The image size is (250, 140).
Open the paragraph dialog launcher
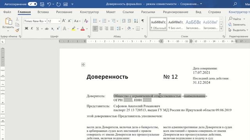(x=145, y=37)
